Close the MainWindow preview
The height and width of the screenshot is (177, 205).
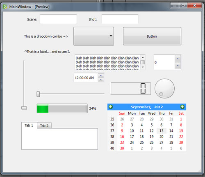pyautogui.click(x=194, y=5)
